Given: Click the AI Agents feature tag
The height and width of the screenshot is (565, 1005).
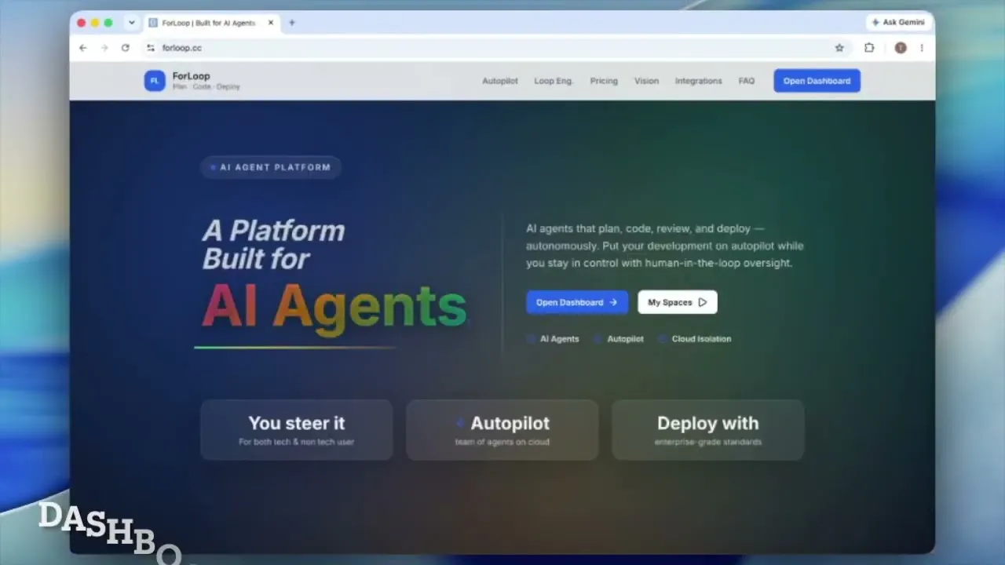Looking at the screenshot, I should [x=553, y=339].
